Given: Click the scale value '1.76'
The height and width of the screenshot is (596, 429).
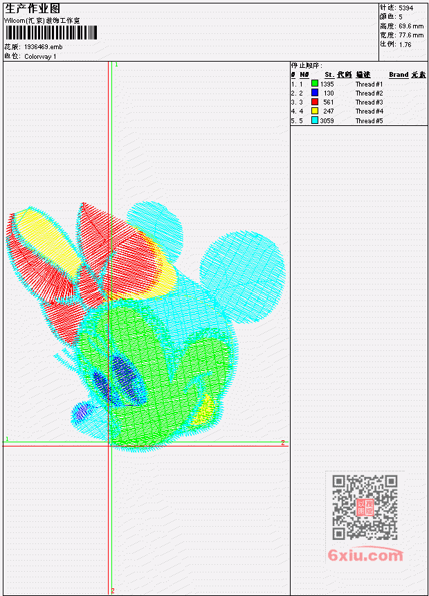Looking at the screenshot, I should point(405,44).
